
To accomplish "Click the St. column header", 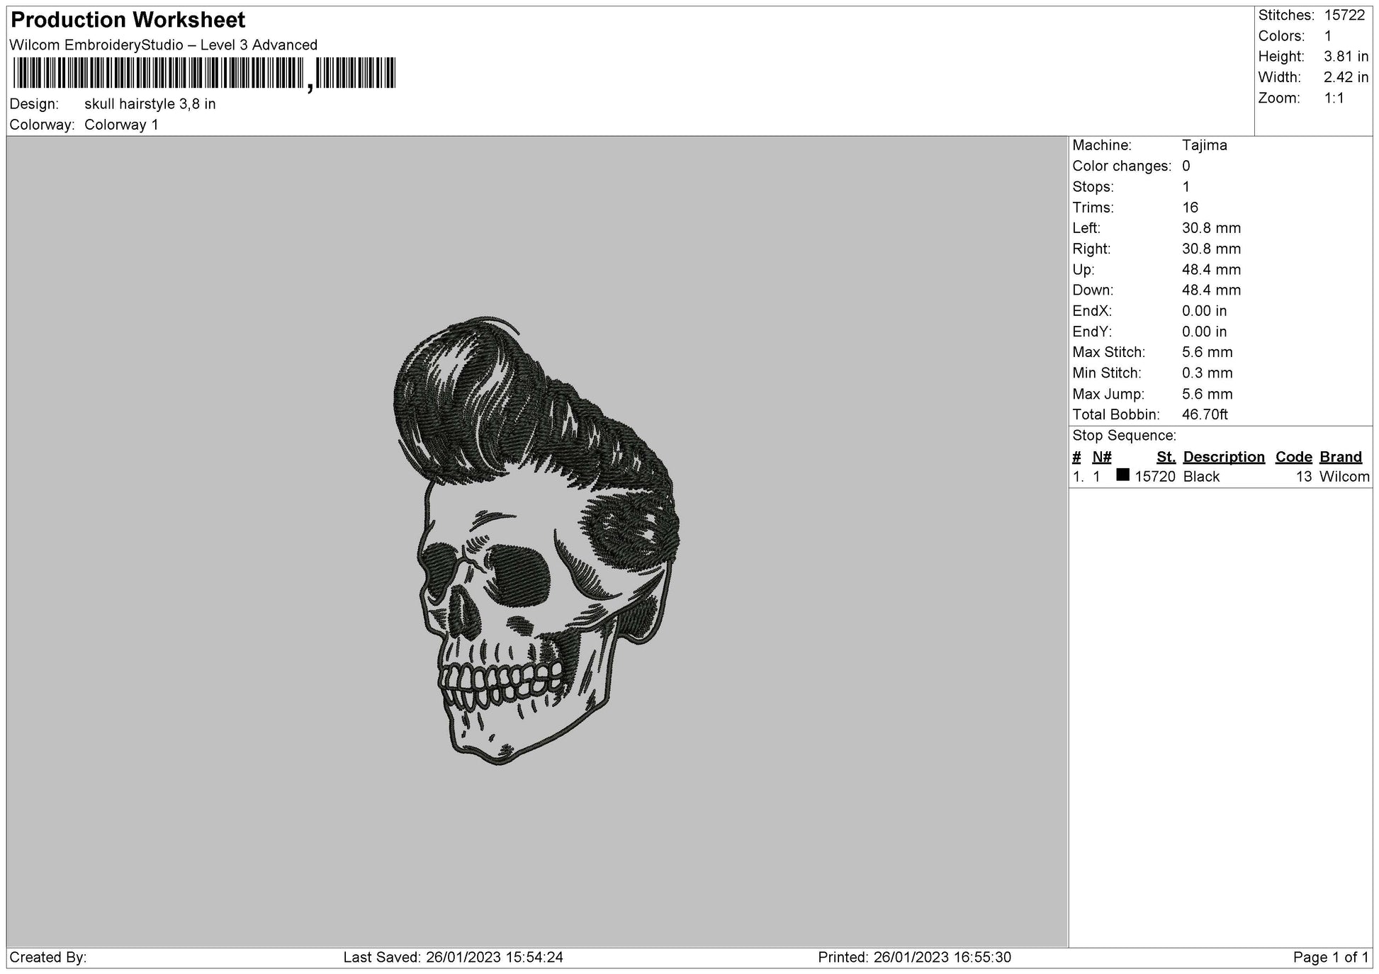I will pos(1166,457).
